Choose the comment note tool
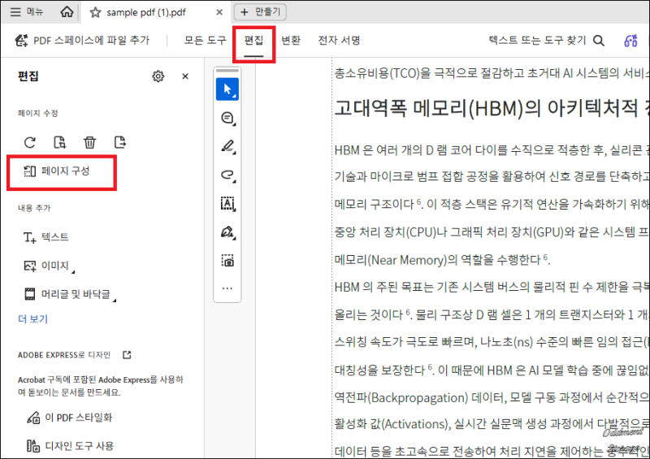 227,118
